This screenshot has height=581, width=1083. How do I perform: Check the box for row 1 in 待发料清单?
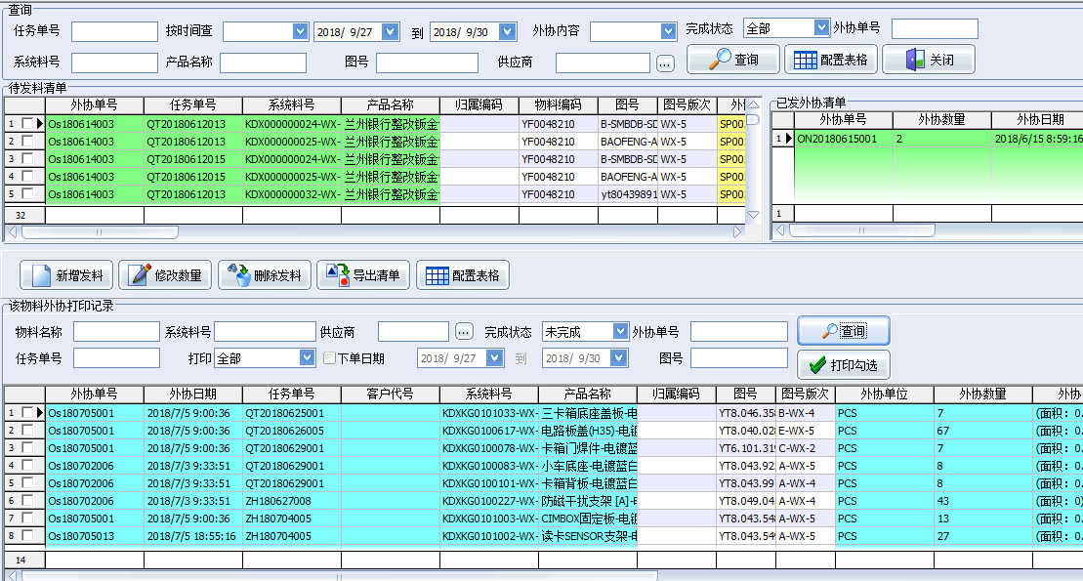[26, 124]
